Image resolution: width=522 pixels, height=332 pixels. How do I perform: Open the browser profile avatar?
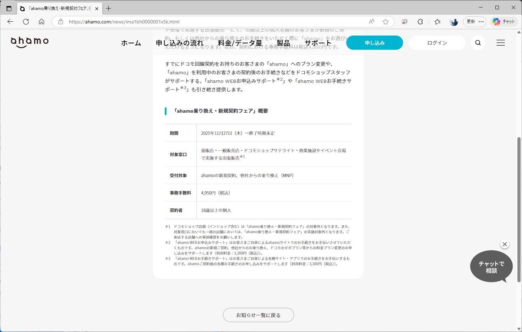(x=453, y=22)
